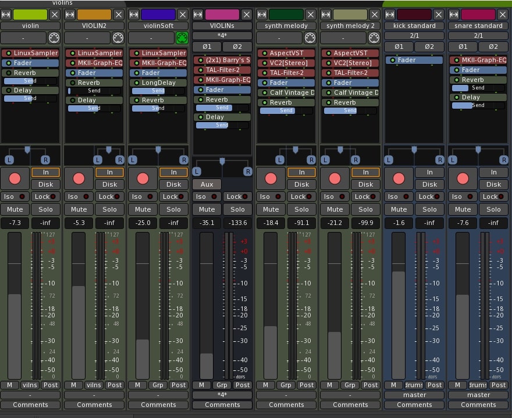This screenshot has height=418, width=512.
Task: Click the green MIDI input icon on violinSoft
Action: click(x=182, y=37)
